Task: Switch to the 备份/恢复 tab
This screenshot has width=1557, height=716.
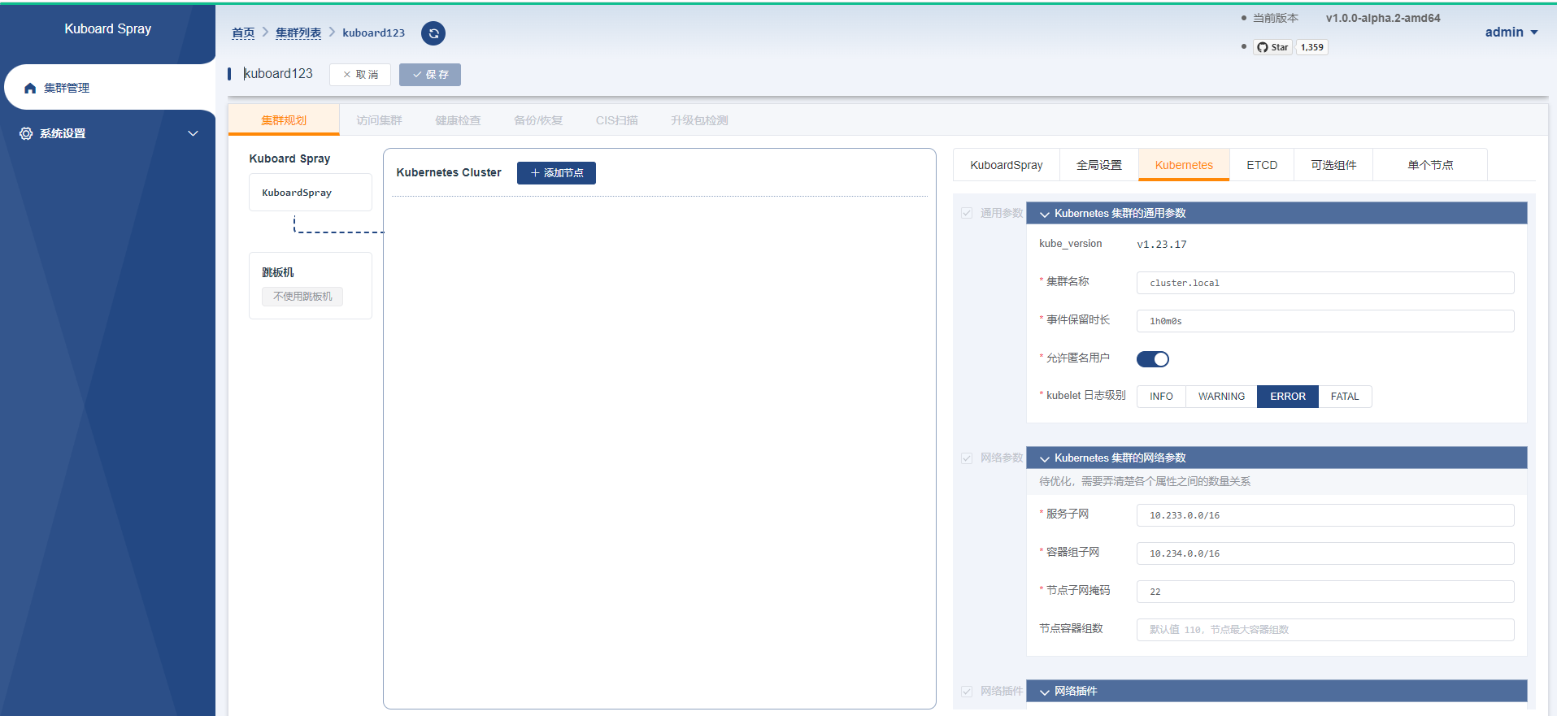Action: (538, 120)
